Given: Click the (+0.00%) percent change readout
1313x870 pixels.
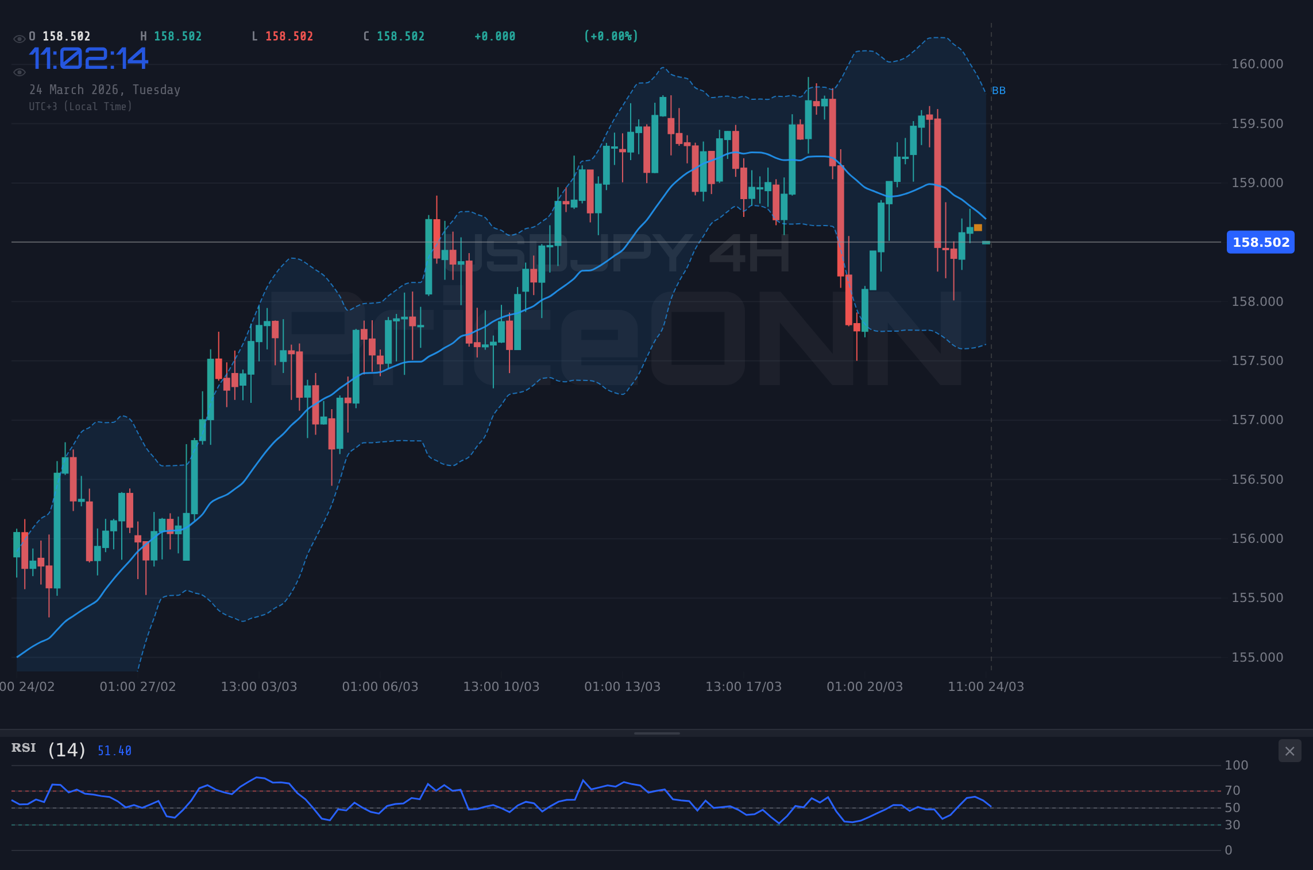Looking at the screenshot, I should 611,36.
